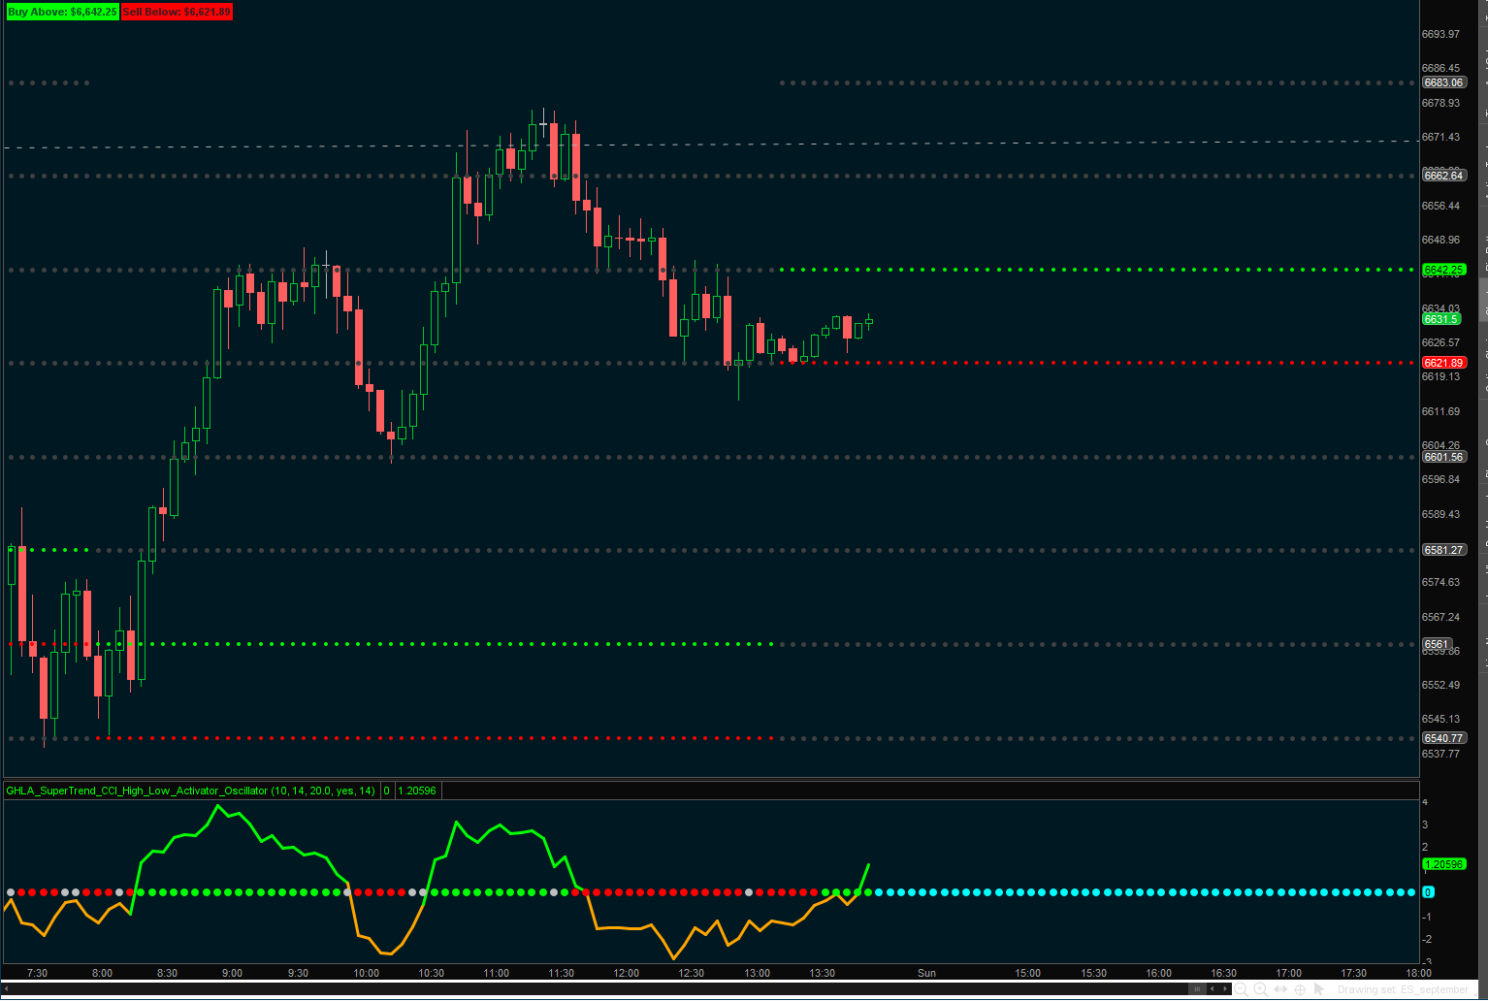Click the green Buy Above $6,642.25 label
Image resolution: width=1488 pixels, height=1001 pixels.
(62, 12)
